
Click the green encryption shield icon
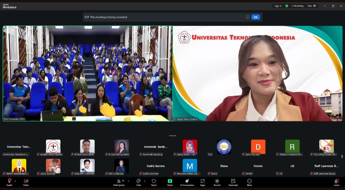[286, 6]
